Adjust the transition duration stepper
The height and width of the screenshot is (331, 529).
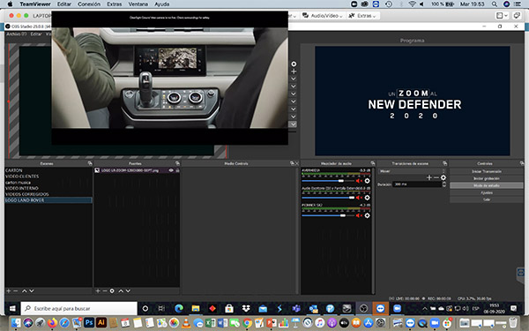[x=444, y=184]
